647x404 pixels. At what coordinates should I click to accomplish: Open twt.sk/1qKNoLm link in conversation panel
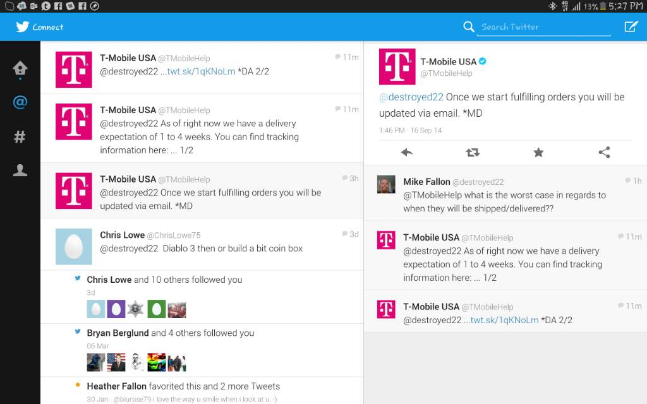coord(504,320)
